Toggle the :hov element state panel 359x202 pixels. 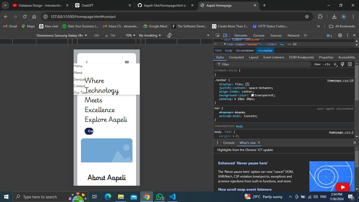(317, 64)
